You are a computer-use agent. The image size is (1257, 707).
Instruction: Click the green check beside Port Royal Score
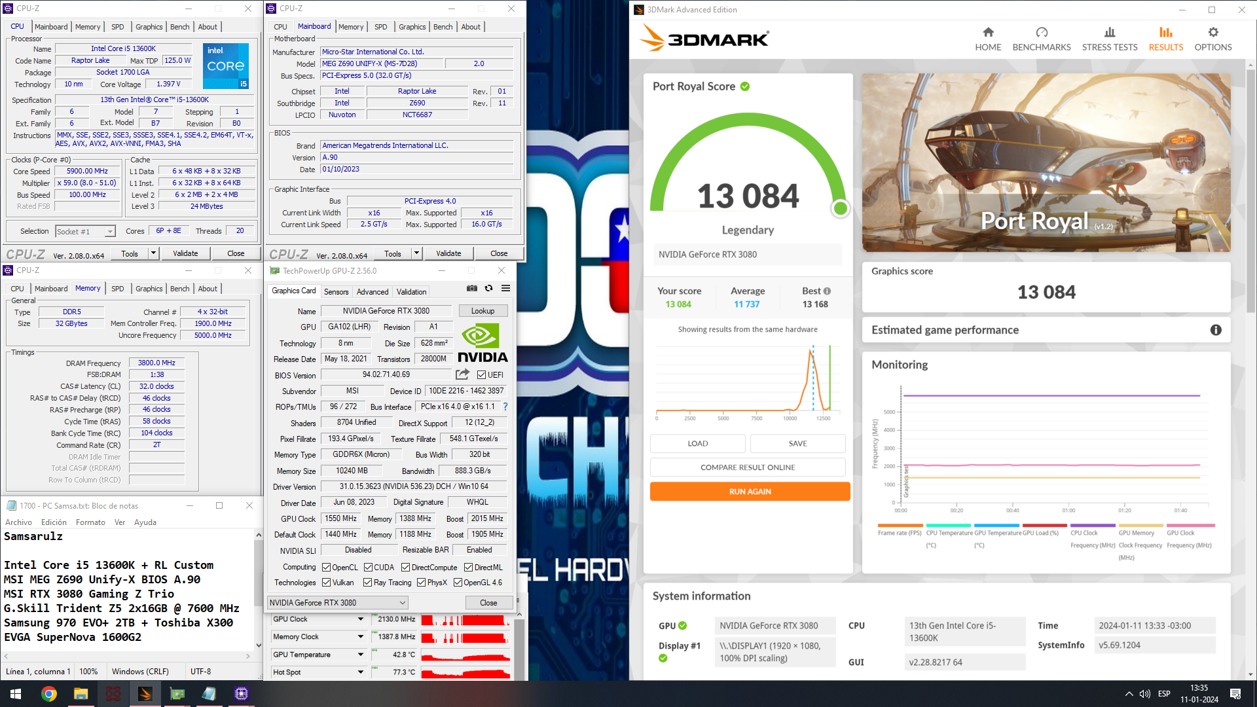coord(745,86)
